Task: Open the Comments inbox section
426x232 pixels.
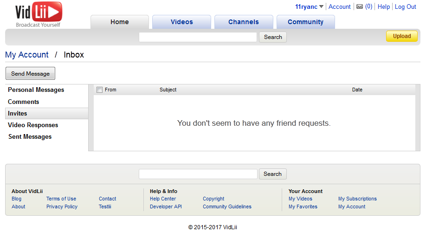Action: pyautogui.click(x=24, y=102)
